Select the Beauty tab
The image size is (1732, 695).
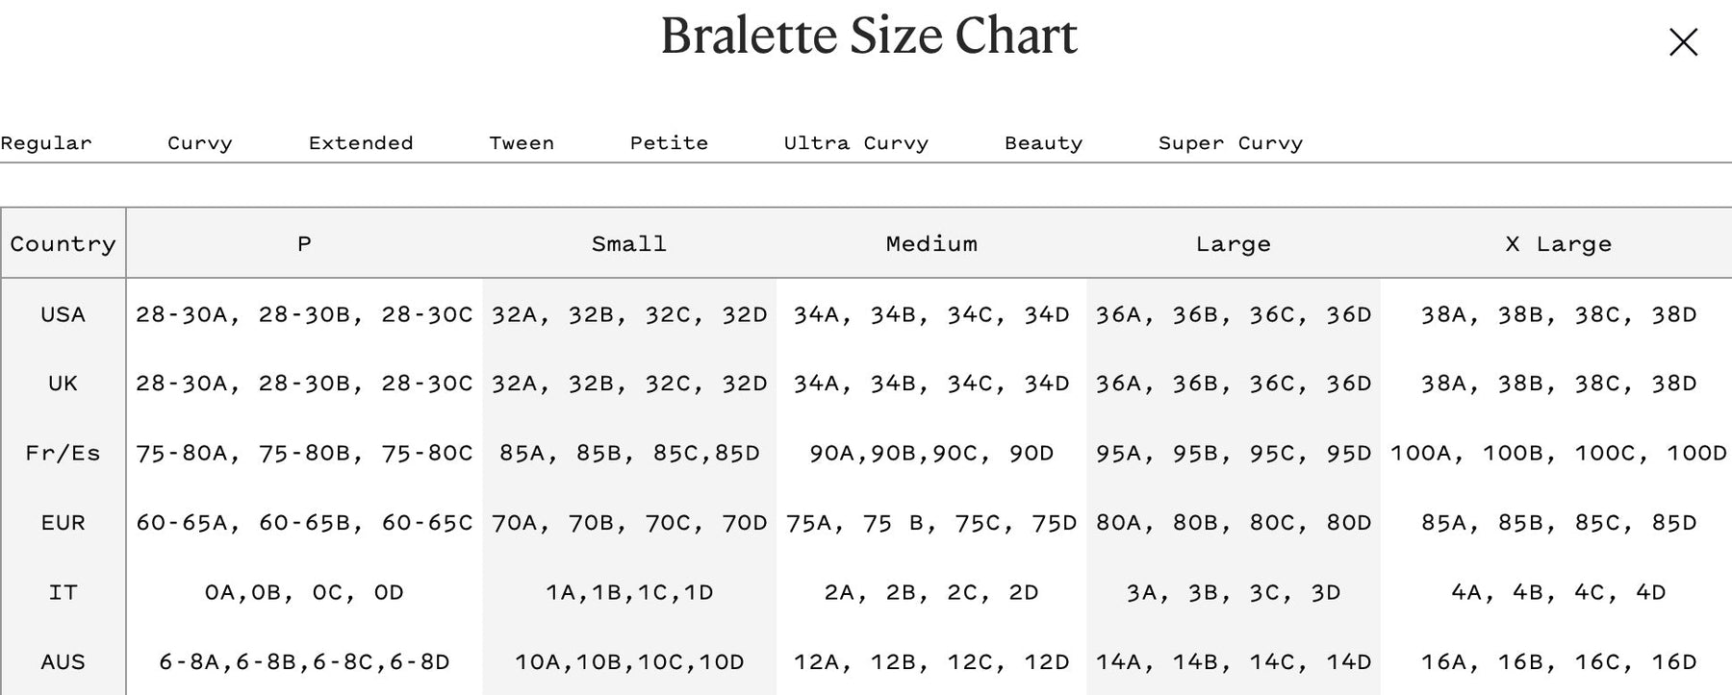(1043, 143)
